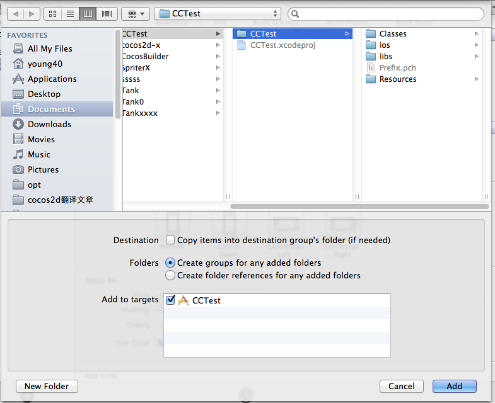Select Desktop in the sidebar

(57, 94)
